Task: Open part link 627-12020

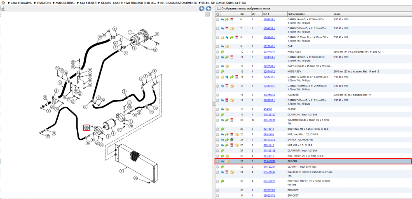Action: (269, 181)
